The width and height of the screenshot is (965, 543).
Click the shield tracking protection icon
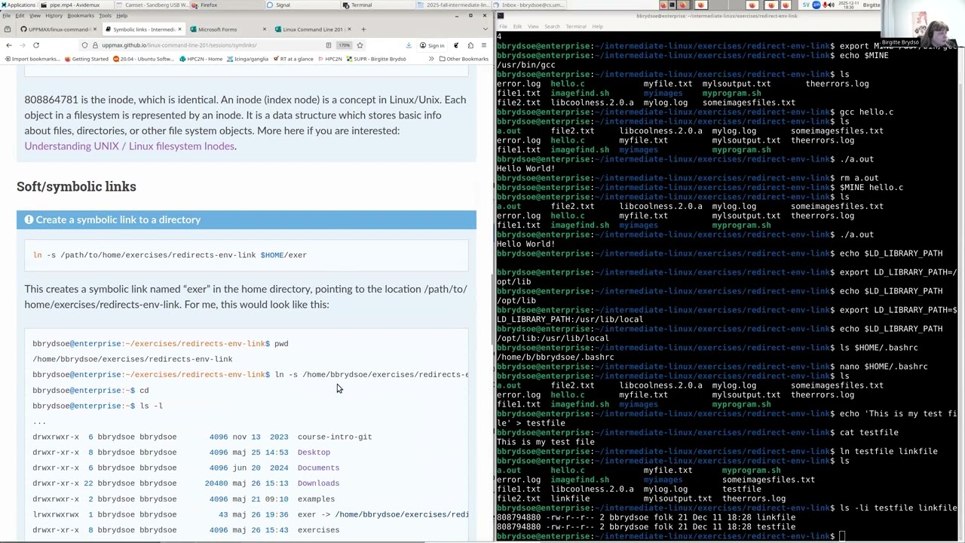point(84,45)
